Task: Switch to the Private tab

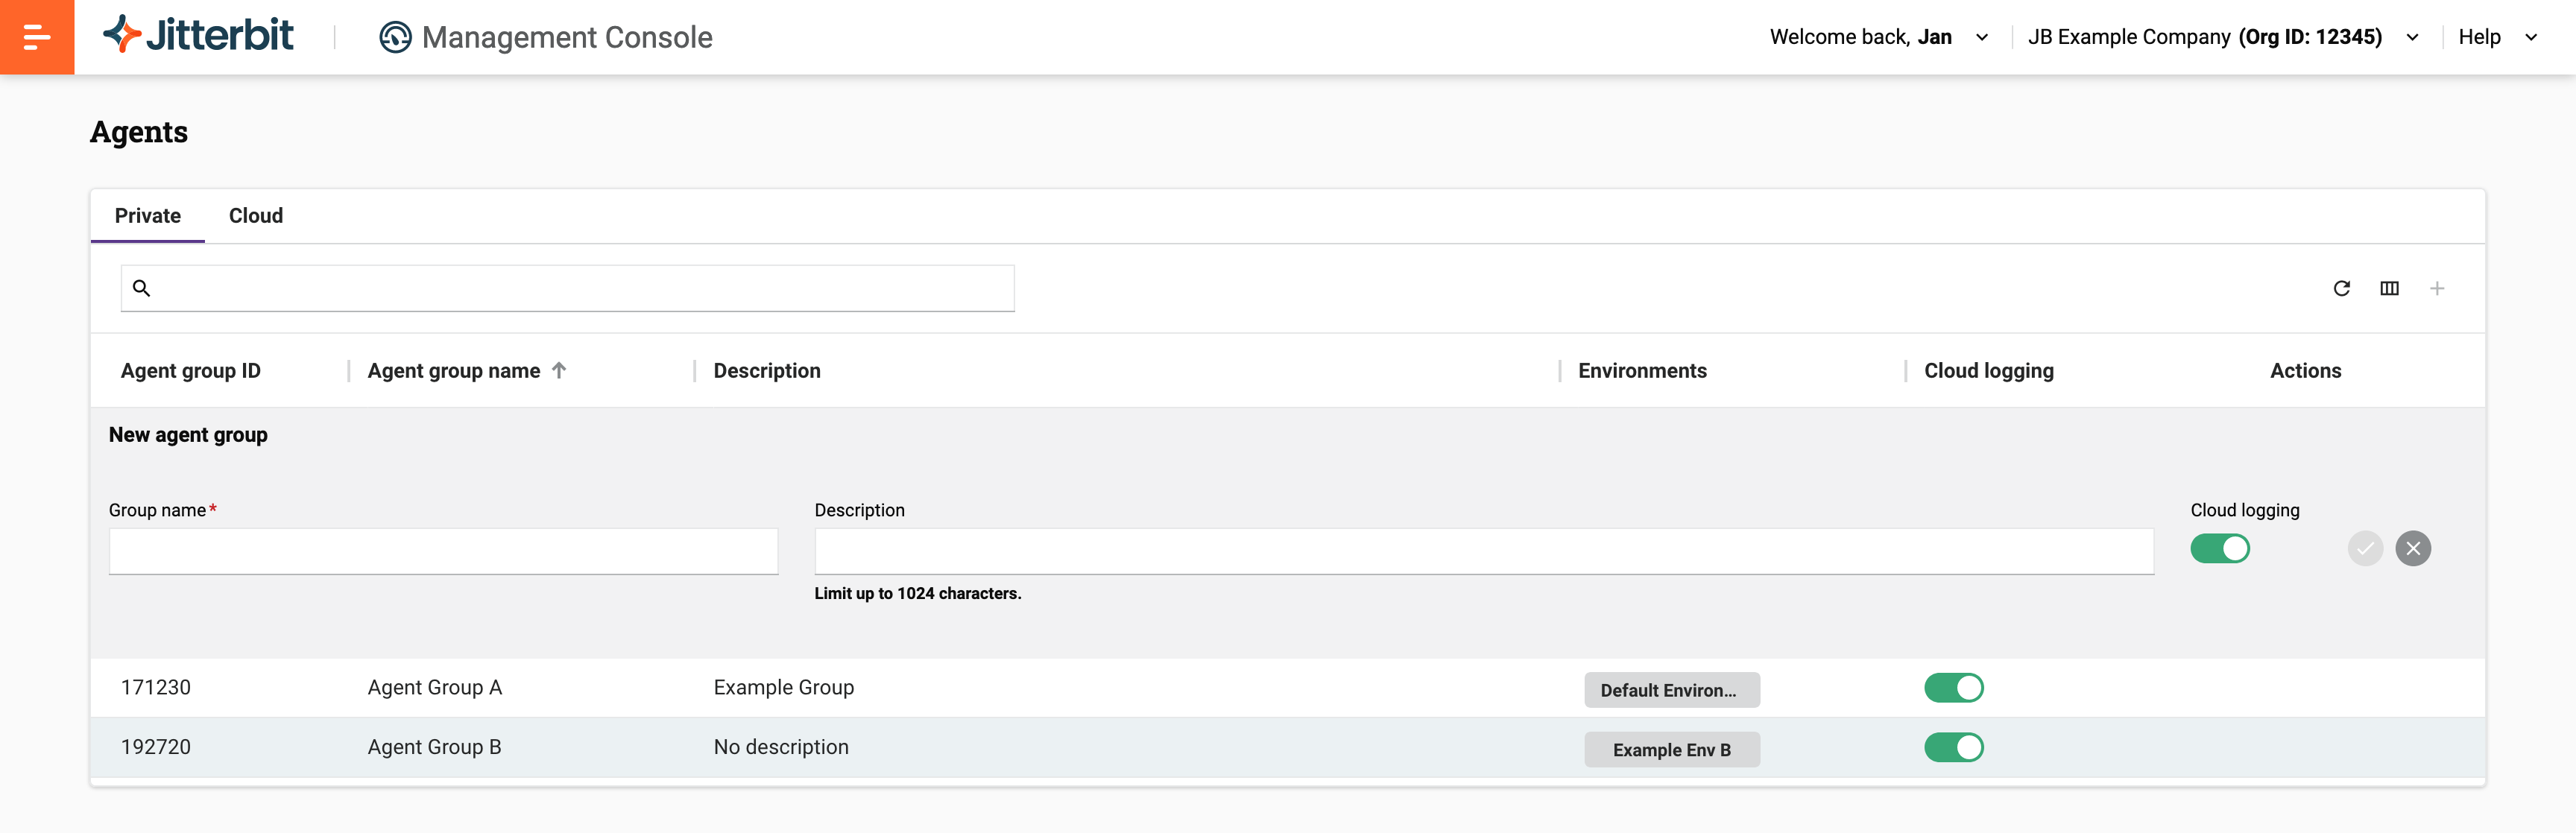Action: pos(148,216)
